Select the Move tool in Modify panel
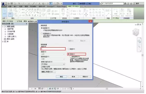The height and width of the screenshot is (94, 146). pyautogui.click(x=86, y=15)
